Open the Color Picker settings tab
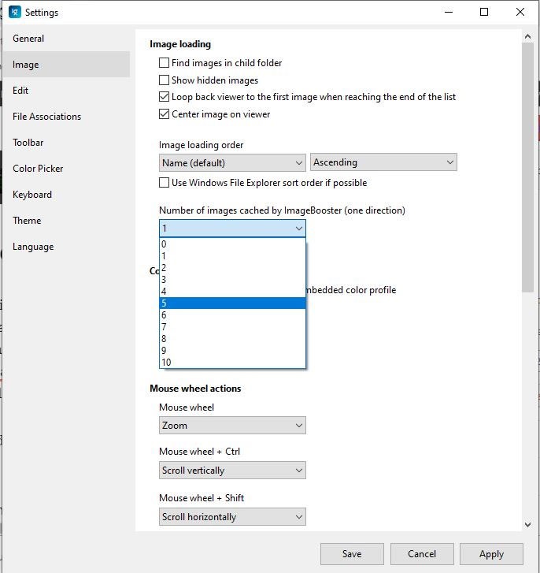 [38, 169]
